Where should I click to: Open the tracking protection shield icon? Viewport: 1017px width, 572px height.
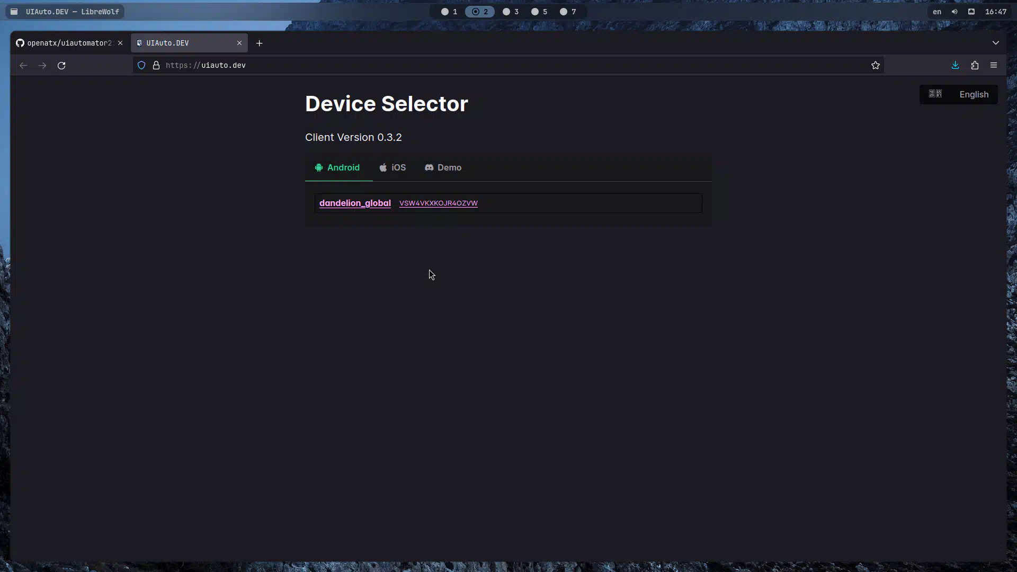click(x=141, y=65)
